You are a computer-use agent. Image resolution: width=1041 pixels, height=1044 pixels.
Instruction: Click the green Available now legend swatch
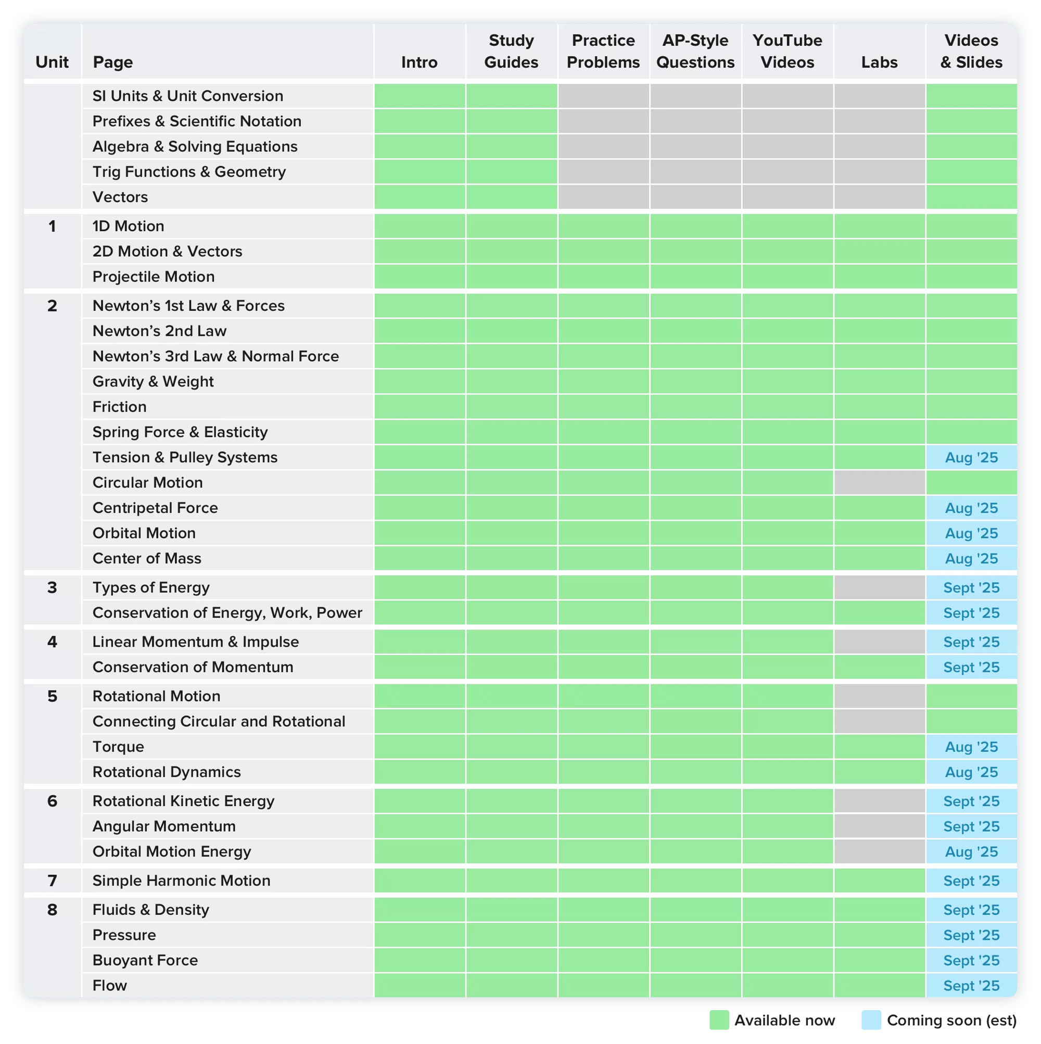[x=719, y=1020]
